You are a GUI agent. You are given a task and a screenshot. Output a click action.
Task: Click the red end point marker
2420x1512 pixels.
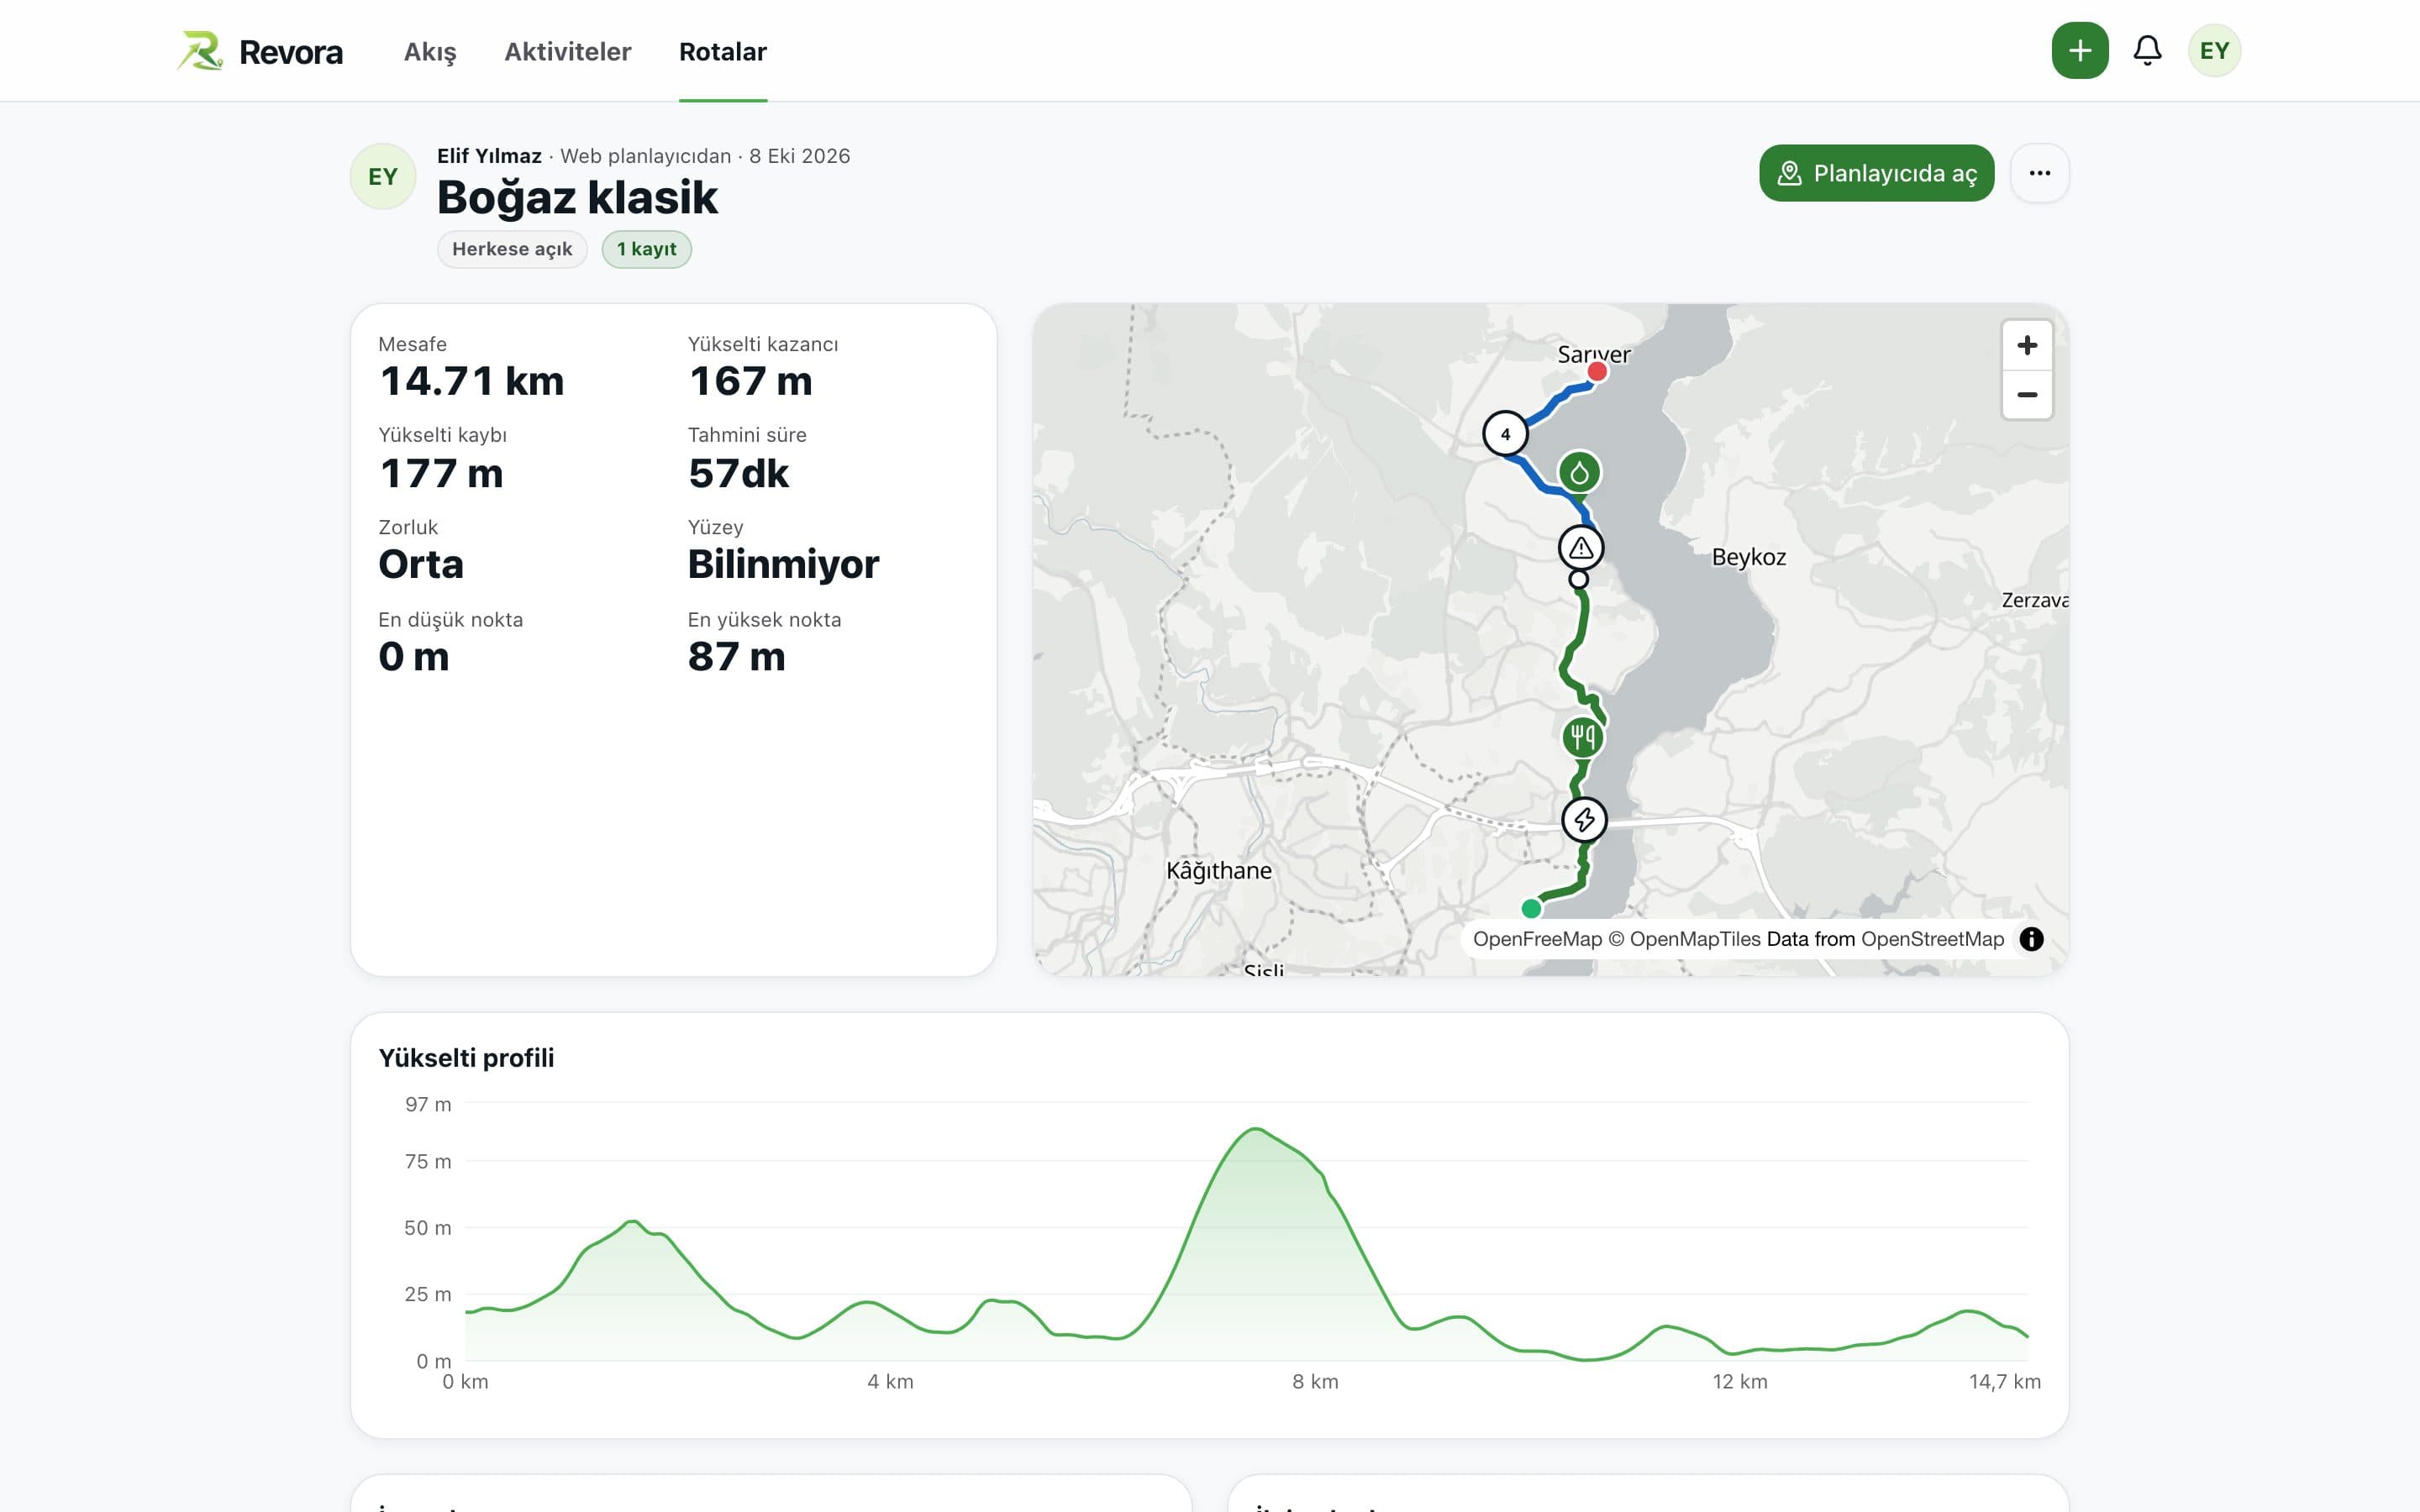click(x=1597, y=372)
